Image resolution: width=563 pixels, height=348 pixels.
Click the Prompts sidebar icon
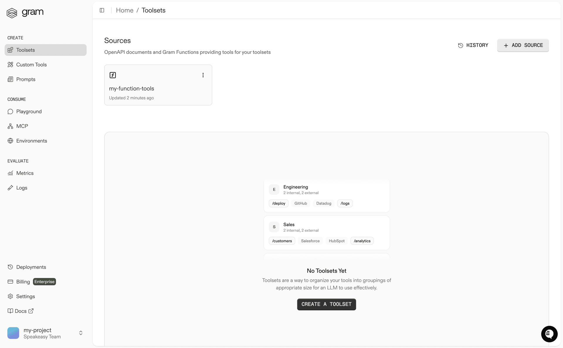11,79
